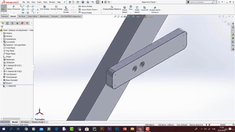The height and width of the screenshot is (132, 235).
Task: Open Microsoft Edge from the taskbar
Action: click(57, 129)
